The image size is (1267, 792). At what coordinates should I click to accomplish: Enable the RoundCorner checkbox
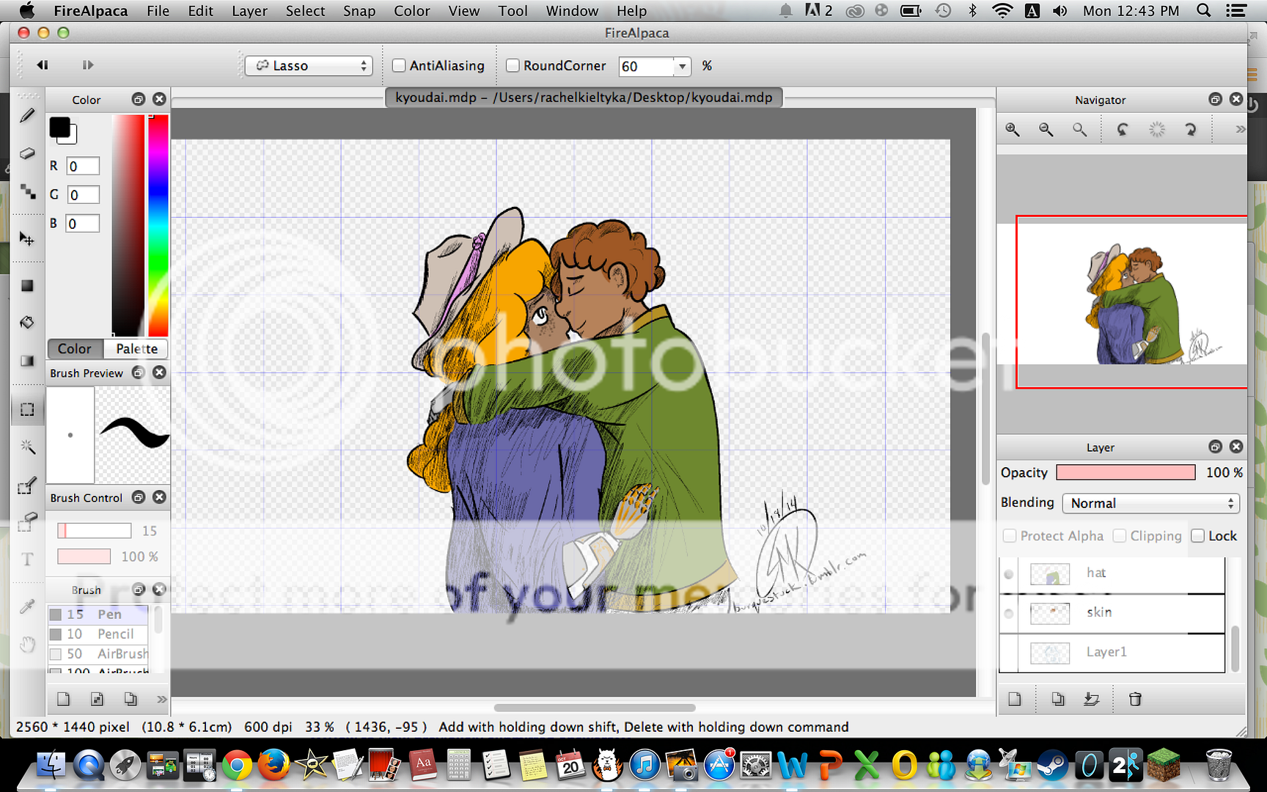(x=513, y=66)
